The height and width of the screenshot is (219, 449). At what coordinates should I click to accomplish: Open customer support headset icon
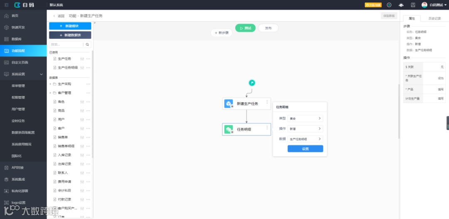[401, 5]
